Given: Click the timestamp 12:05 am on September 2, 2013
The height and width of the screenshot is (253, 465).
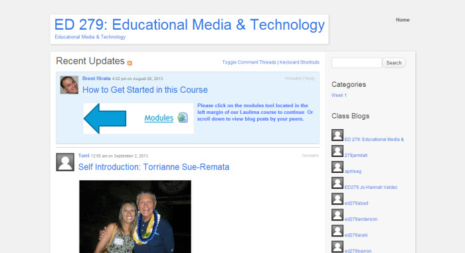Looking at the screenshot, I should click(119, 156).
